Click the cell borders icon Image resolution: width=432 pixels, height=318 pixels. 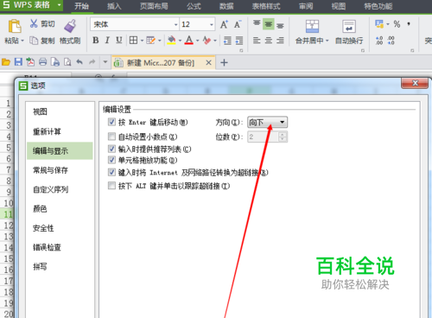tap(133, 41)
